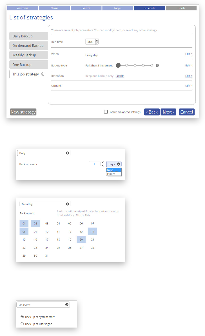Remove This job strategy with the X icon

coord(43,74)
